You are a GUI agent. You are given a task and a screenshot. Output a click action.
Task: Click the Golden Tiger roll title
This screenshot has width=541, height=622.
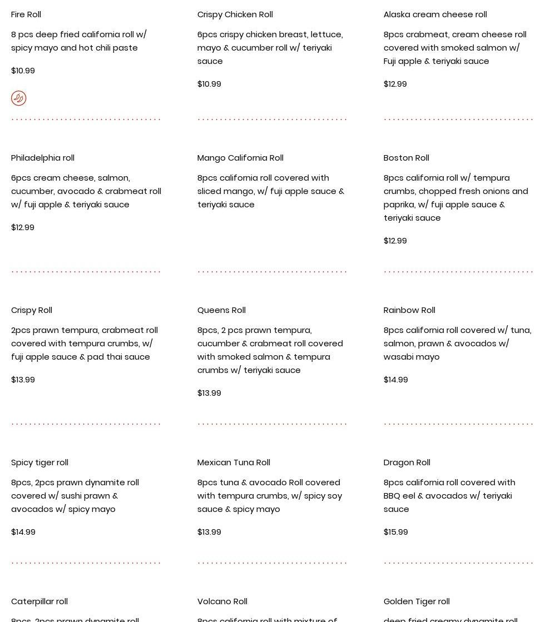(416, 601)
